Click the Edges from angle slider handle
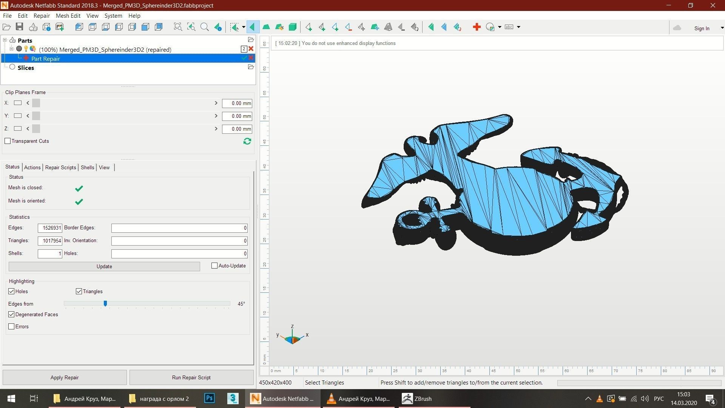The image size is (725, 408). point(105,303)
